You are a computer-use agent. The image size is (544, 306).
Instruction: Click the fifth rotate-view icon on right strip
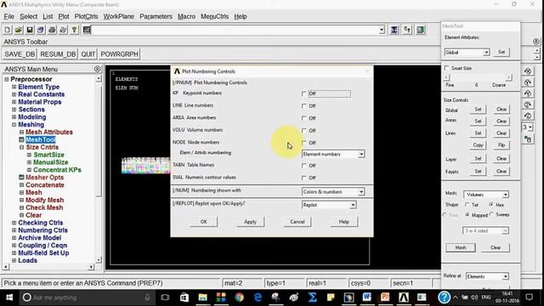coord(528,116)
